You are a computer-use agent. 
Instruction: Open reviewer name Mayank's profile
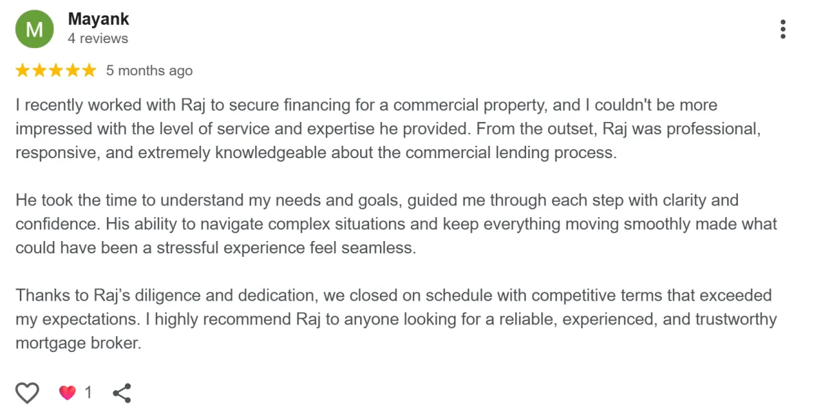click(x=98, y=19)
